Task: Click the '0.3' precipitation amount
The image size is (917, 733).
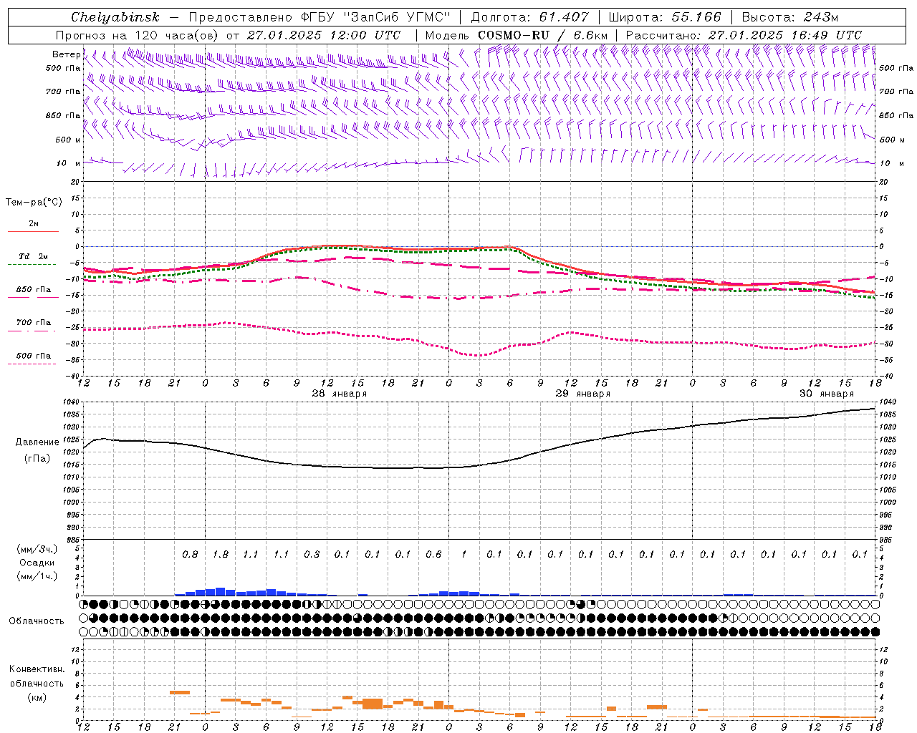Action: (x=312, y=554)
